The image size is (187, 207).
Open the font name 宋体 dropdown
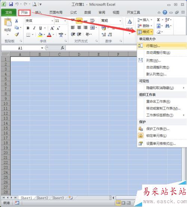(x=52, y=21)
